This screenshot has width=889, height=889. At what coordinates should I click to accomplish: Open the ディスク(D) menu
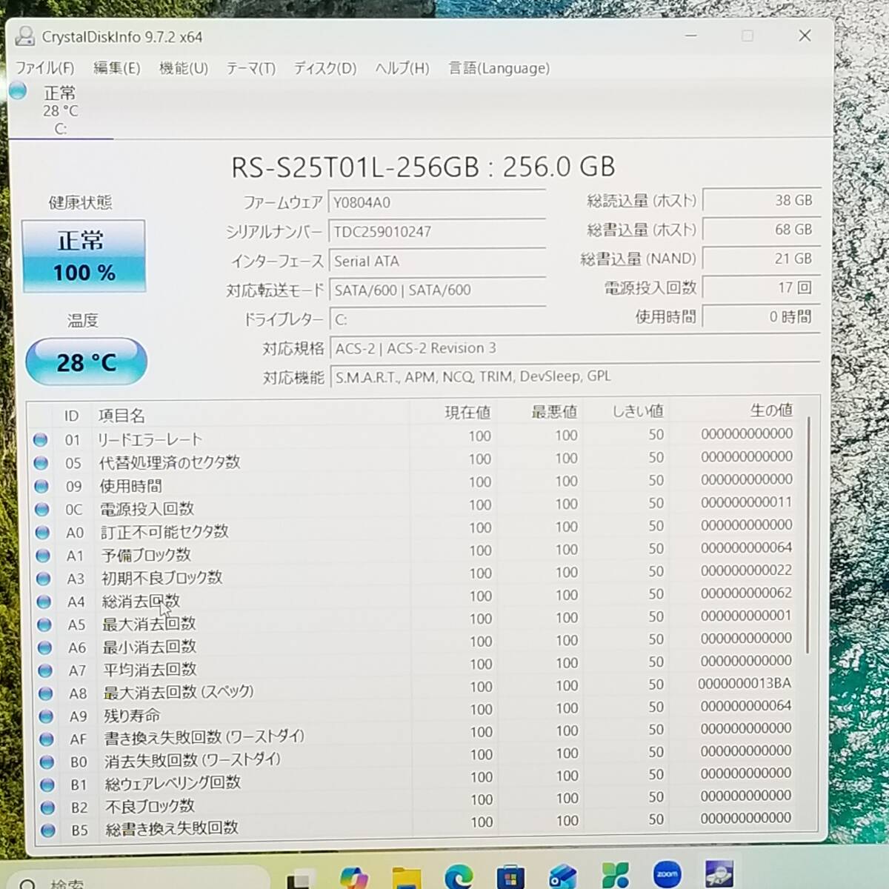324,68
